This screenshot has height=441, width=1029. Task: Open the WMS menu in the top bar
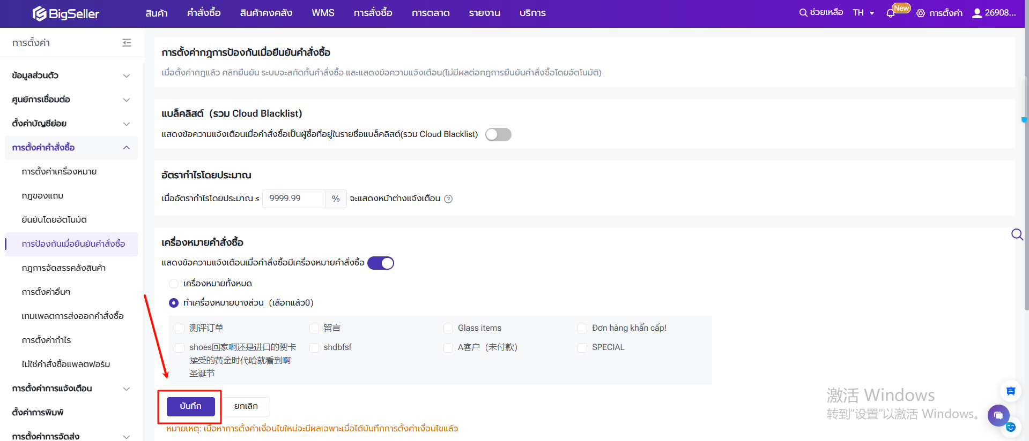[323, 13]
